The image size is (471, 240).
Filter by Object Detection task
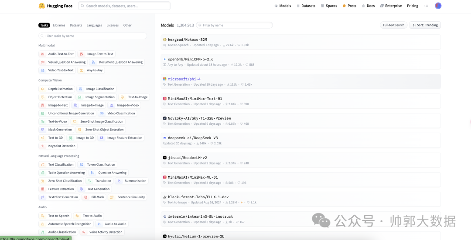pos(56,97)
